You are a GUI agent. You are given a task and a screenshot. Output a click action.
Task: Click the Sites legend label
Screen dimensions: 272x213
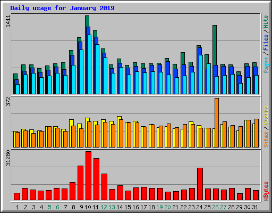coord(266,140)
